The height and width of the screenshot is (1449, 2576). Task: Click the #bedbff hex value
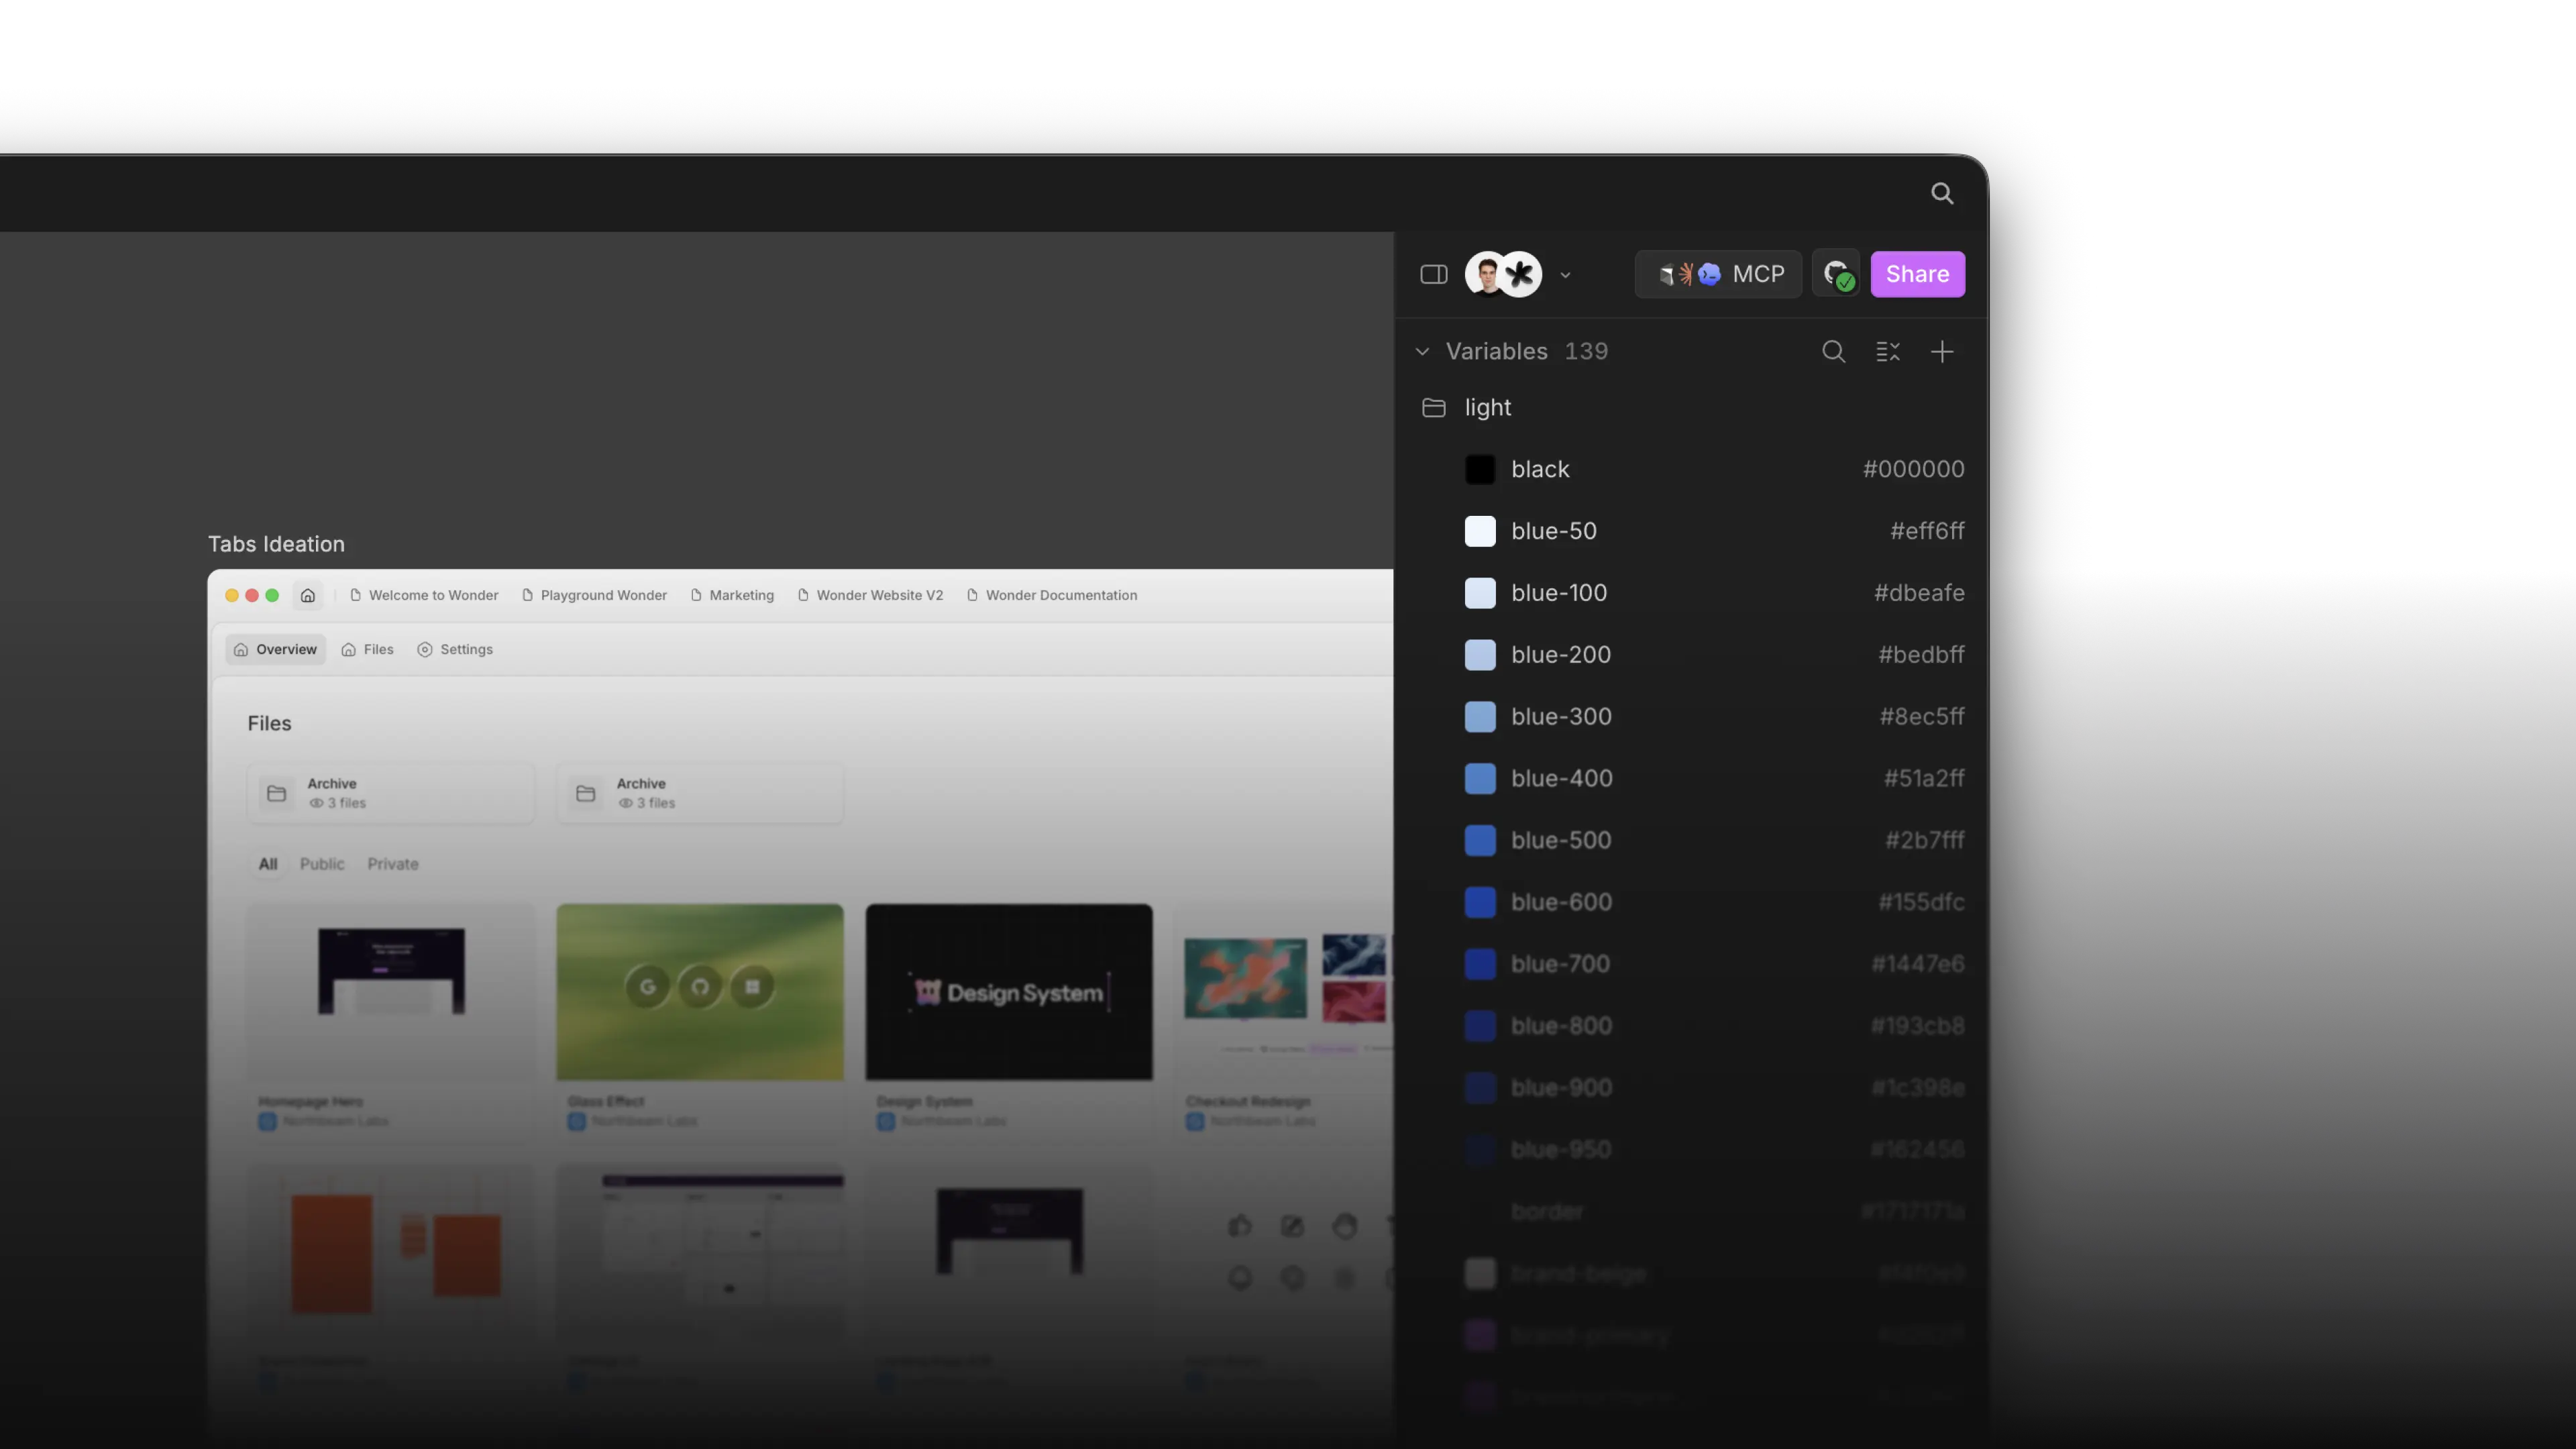[x=1921, y=655]
